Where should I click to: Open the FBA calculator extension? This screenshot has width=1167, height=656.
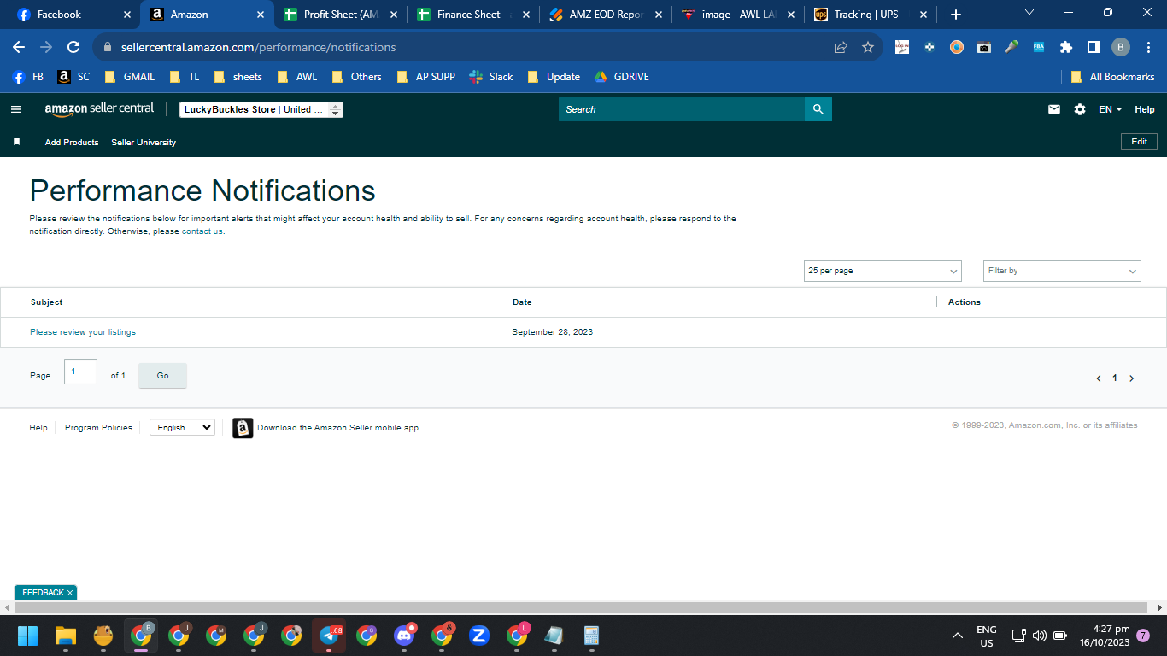click(1039, 48)
